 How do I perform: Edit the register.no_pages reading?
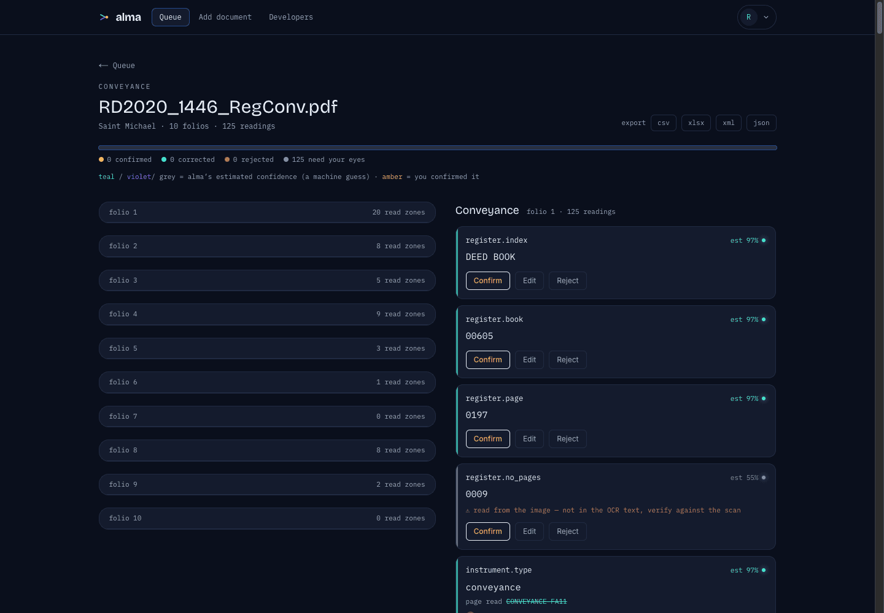click(529, 531)
